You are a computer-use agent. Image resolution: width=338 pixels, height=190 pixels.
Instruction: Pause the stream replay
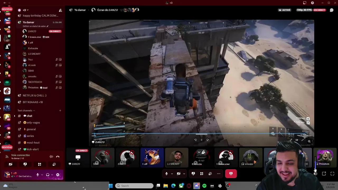(x=201, y=140)
